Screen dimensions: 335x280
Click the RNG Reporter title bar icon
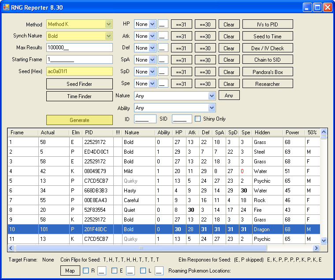tap(6, 7)
